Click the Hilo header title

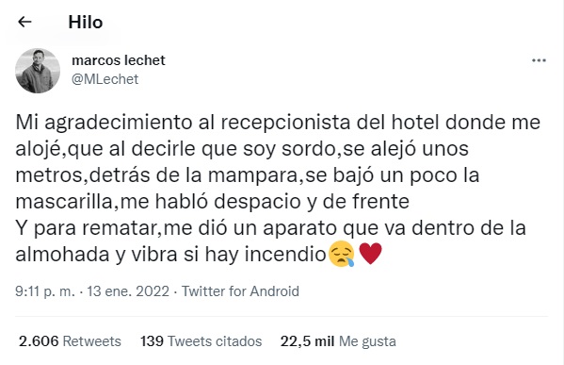pos(86,23)
